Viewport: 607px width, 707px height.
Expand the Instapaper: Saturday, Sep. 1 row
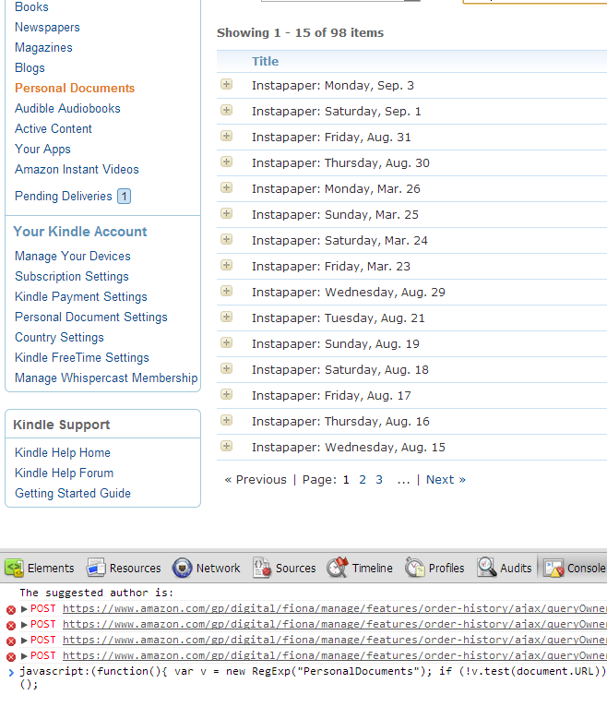point(227,110)
